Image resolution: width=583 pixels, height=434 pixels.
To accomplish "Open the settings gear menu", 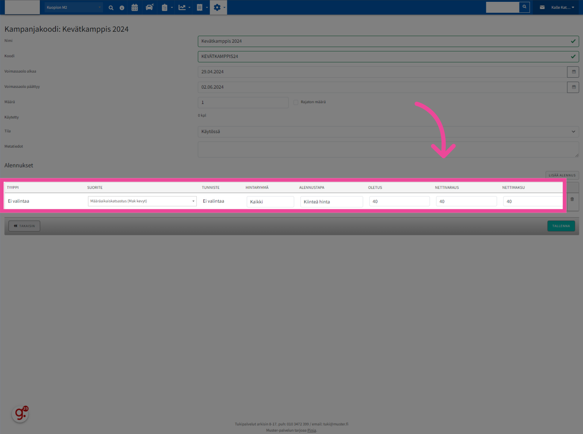I will pos(219,7).
